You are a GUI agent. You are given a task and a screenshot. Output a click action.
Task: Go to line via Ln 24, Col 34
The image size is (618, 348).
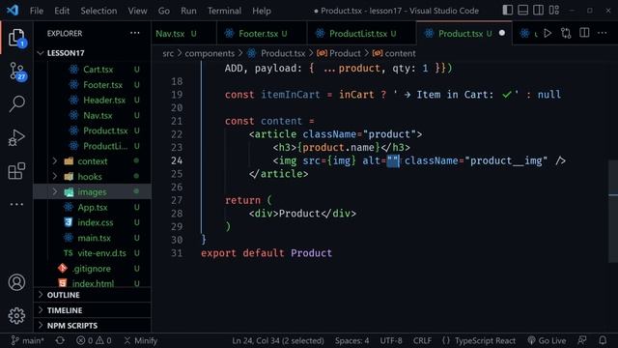278,340
